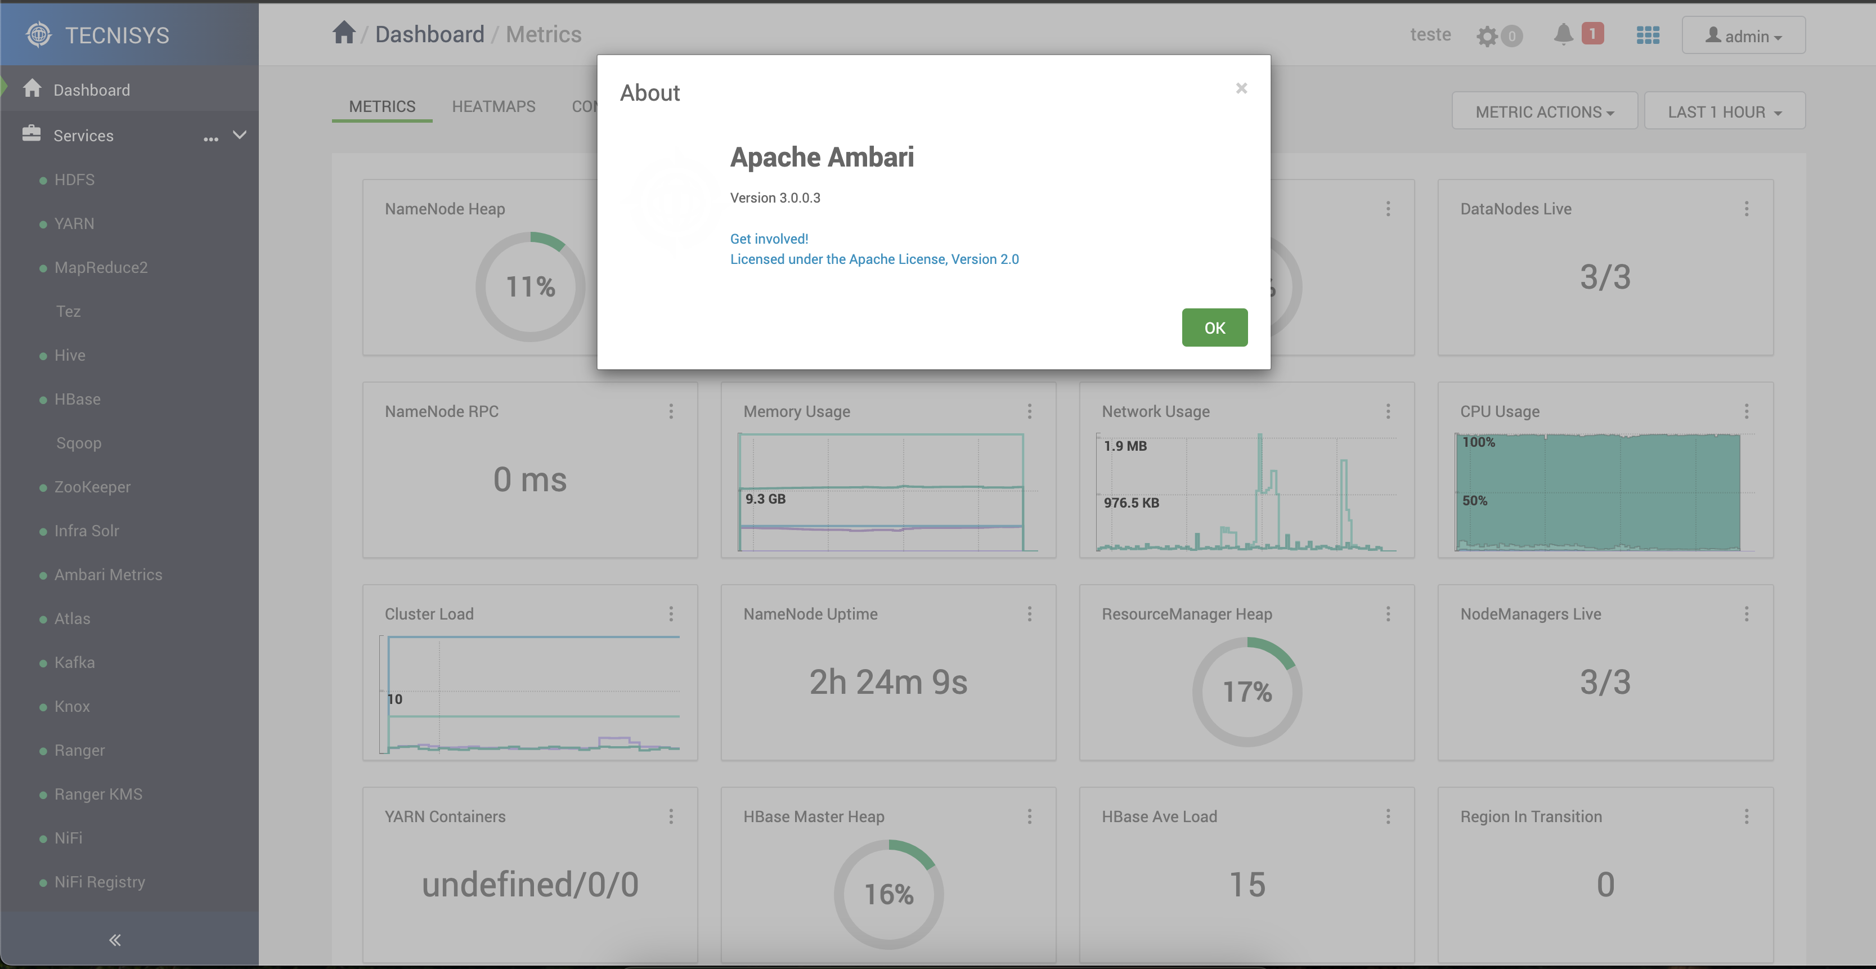The width and height of the screenshot is (1876, 969).
Task: Open the NiFi service
Action: point(69,838)
